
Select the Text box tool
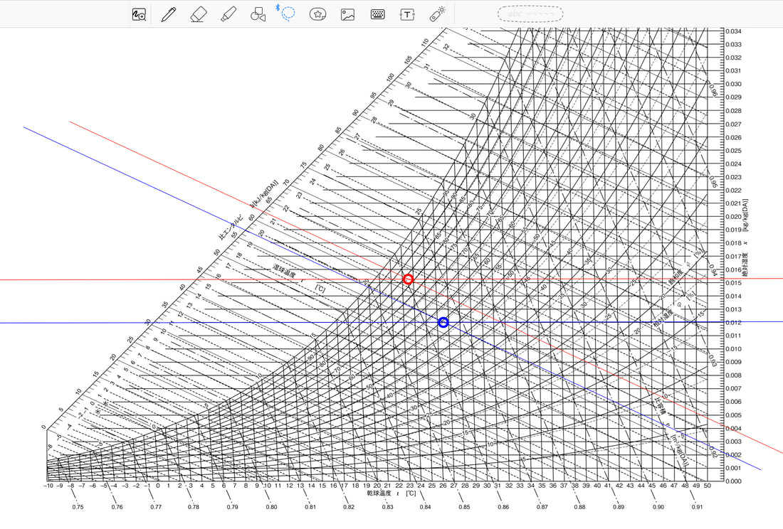click(x=407, y=14)
